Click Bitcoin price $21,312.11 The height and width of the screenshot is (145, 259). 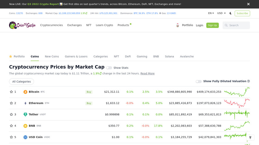click(x=112, y=92)
